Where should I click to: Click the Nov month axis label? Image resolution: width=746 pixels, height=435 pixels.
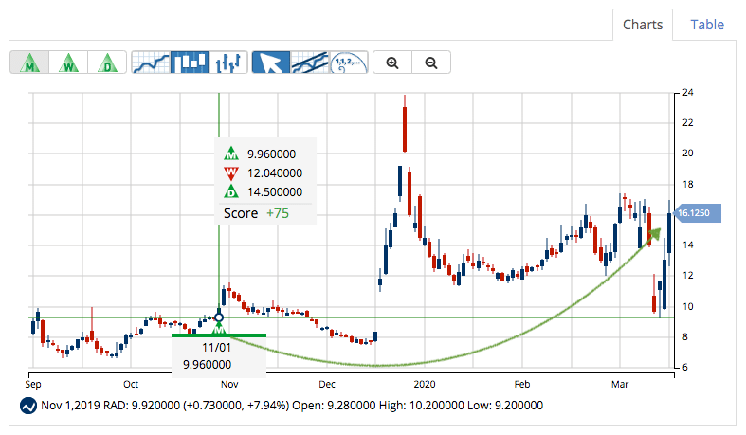229,384
